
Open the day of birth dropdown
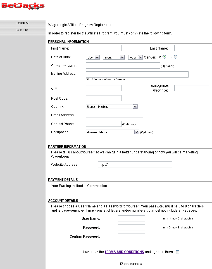(x=93, y=57)
